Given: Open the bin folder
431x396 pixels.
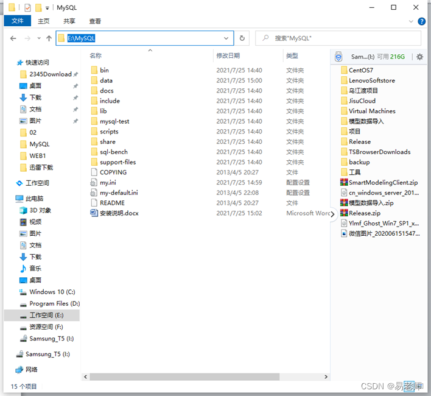Looking at the screenshot, I should pos(104,70).
